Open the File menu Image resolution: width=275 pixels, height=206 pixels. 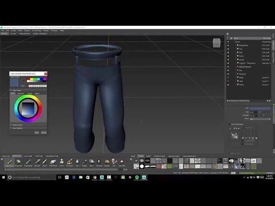point(2,30)
